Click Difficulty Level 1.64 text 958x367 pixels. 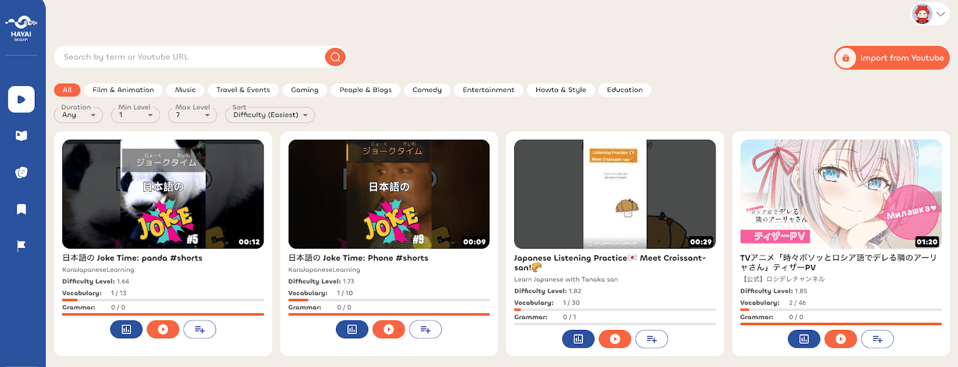click(x=96, y=282)
